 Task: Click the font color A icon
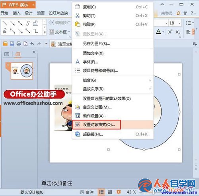pos(158,32)
